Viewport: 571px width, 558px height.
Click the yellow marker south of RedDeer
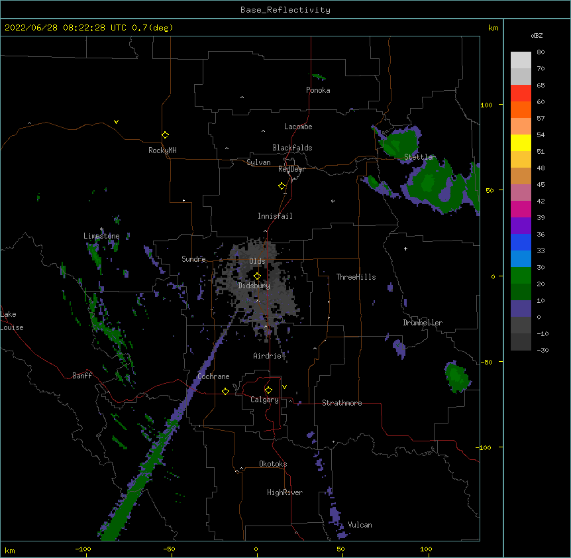282,186
